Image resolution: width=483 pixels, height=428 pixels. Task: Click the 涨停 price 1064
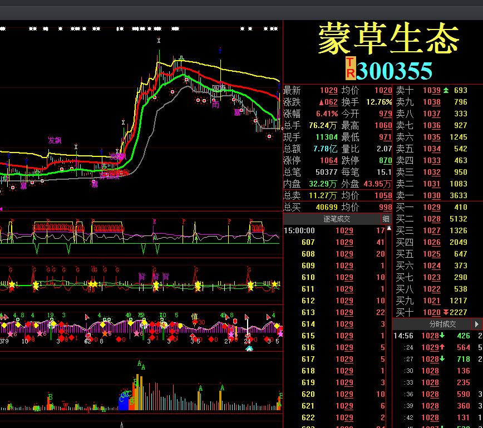[x=329, y=160]
